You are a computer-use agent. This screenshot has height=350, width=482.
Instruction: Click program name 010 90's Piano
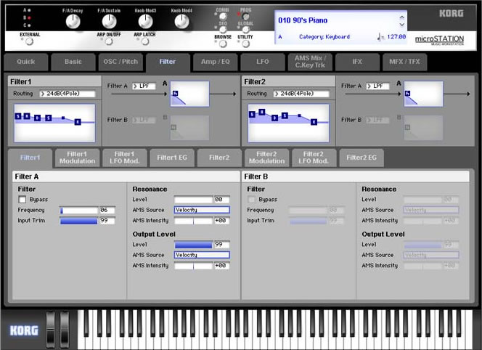(x=303, y=20)
